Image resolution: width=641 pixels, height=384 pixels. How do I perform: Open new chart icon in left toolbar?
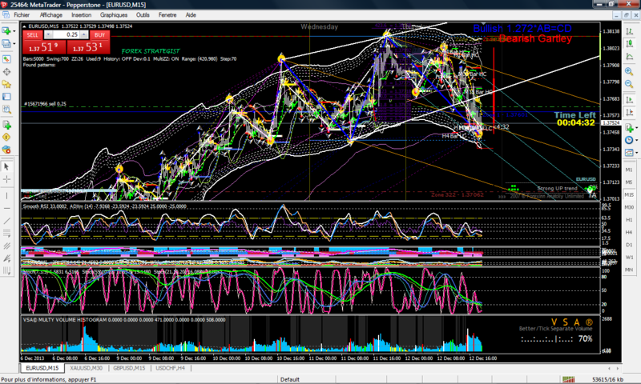pyautogui.click(x=6, y=31)
